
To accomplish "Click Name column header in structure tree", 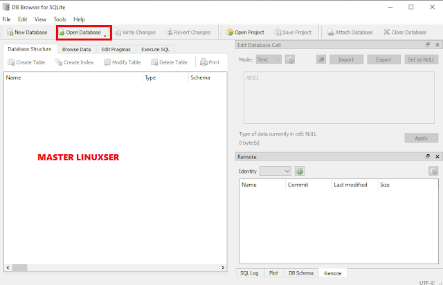I will pos(73,77).
